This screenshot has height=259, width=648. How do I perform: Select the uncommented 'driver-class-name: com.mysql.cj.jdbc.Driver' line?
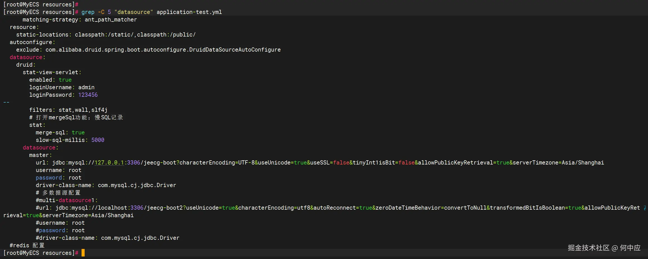point(106,185)
